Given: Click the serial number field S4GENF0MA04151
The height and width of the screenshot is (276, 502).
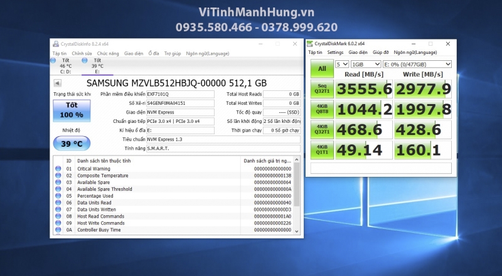Looking at the screenshot, I should click(180, 103).
